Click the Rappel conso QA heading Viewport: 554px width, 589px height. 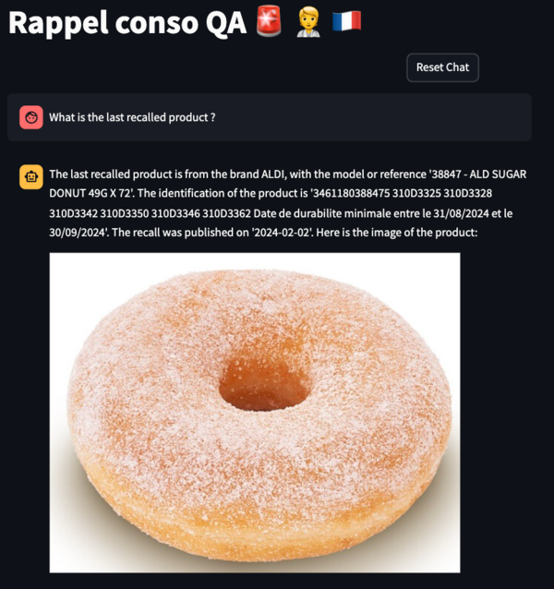[x=127, y=22]
